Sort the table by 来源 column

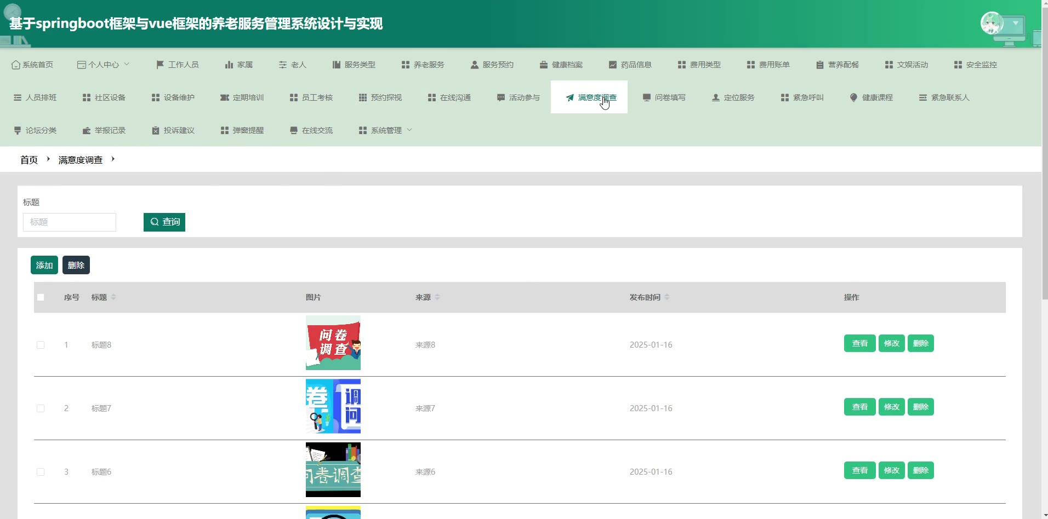pyautogui.click(x=437, y=297)
